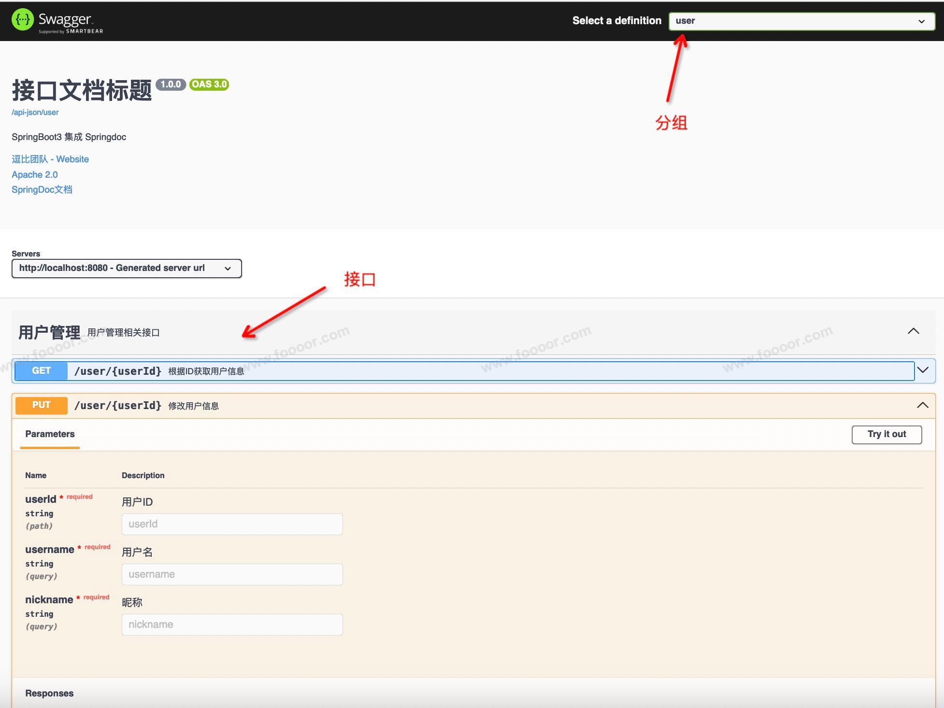944x708 pixels.
Task: Open the Select a definition dropdown
Action: pyautogui.click(x=801, y=21)
